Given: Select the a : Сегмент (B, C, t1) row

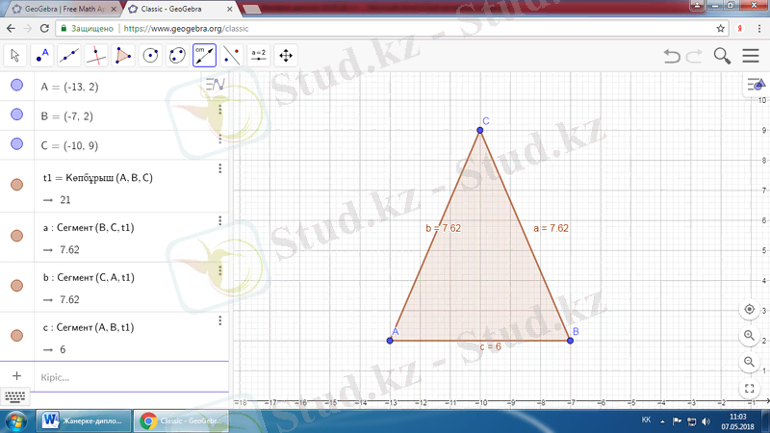Looking at the screenshot, I should 115,238.
